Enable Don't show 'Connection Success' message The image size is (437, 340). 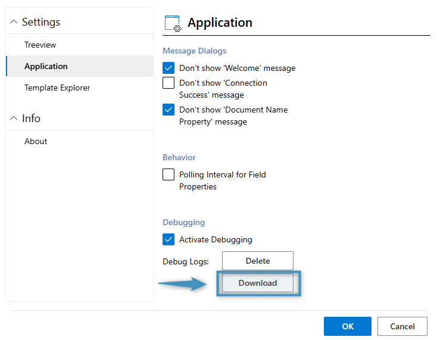pyautogui.click(x=168, y=83)
